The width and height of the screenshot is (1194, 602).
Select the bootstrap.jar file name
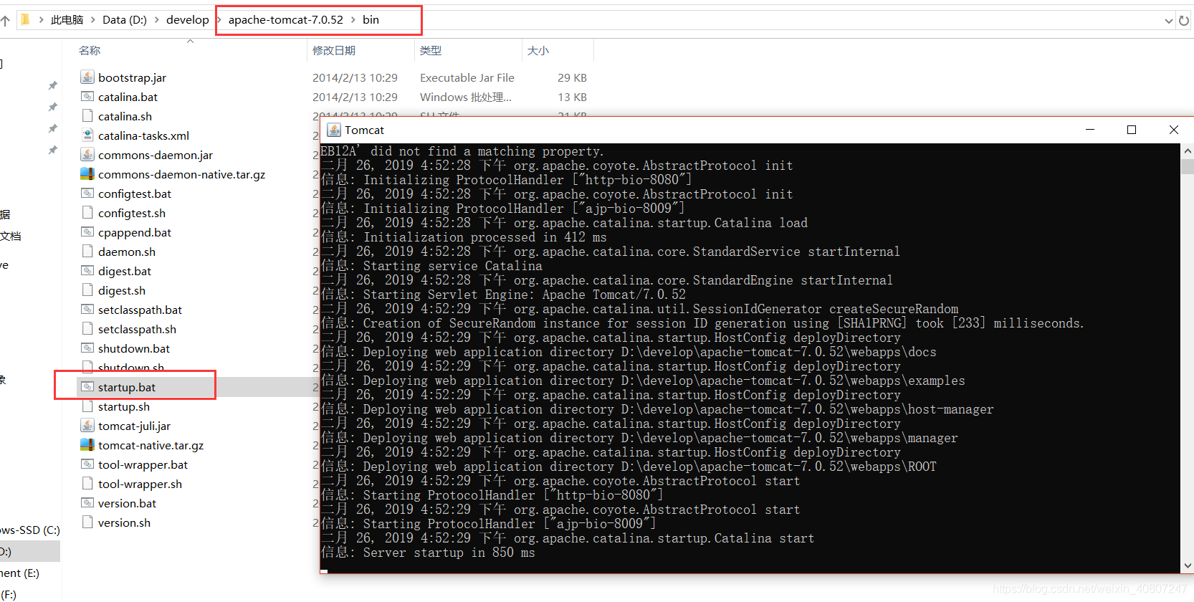[x=132, y=77]
